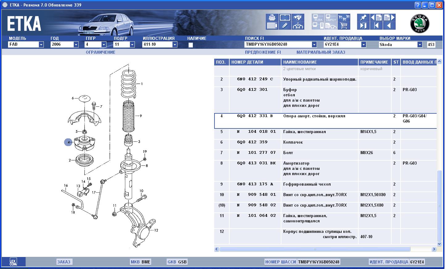This screenshot has width=445, height=269.
Task: Click the ETKA title bar application icon
Action: [x=5, y=5]
